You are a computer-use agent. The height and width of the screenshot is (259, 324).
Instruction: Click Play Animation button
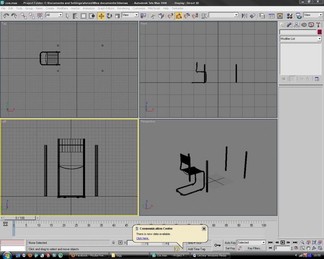[283, 242]
